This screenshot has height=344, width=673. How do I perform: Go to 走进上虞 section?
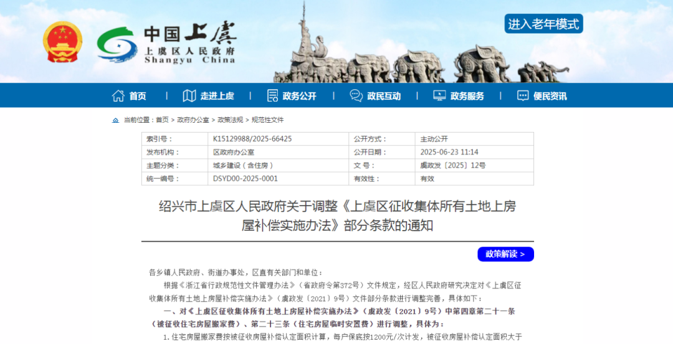click(x=217, y=96)
